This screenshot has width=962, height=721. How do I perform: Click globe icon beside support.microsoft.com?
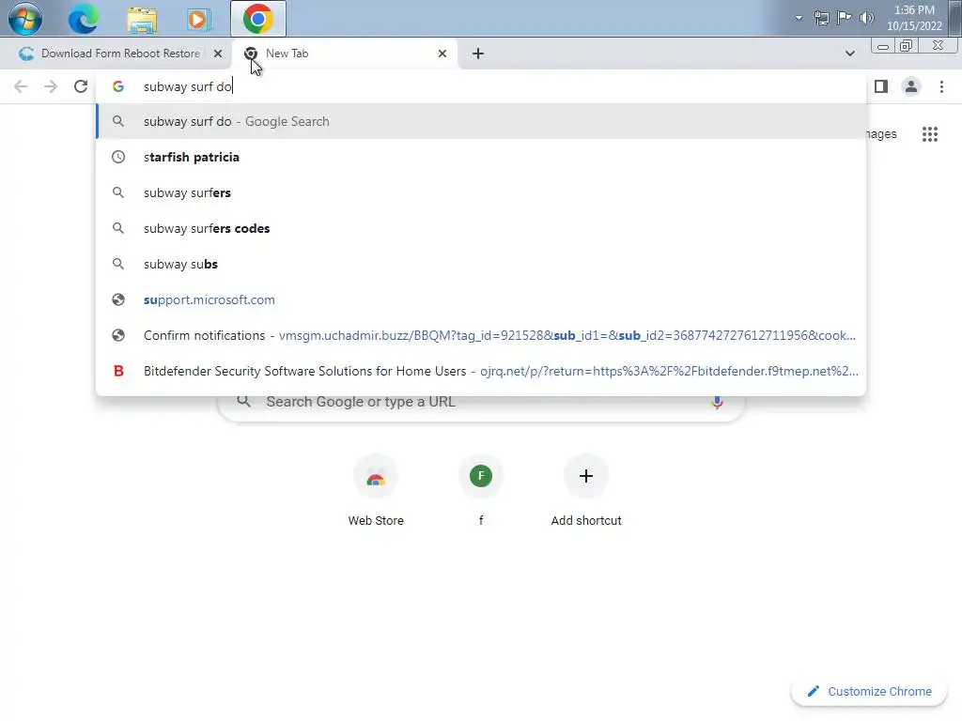pos(118,299)
